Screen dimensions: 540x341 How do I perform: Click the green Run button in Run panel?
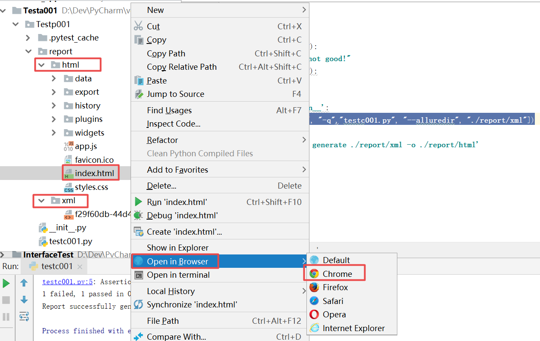coord(6,283)
